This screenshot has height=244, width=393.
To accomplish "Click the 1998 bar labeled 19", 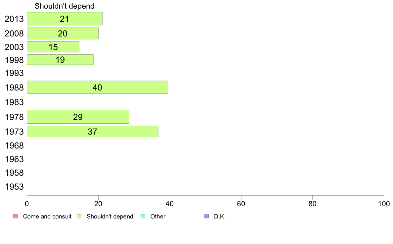I will (60, 60).
